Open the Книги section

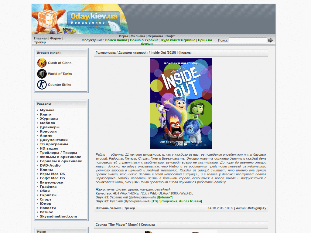pos(46,114)
